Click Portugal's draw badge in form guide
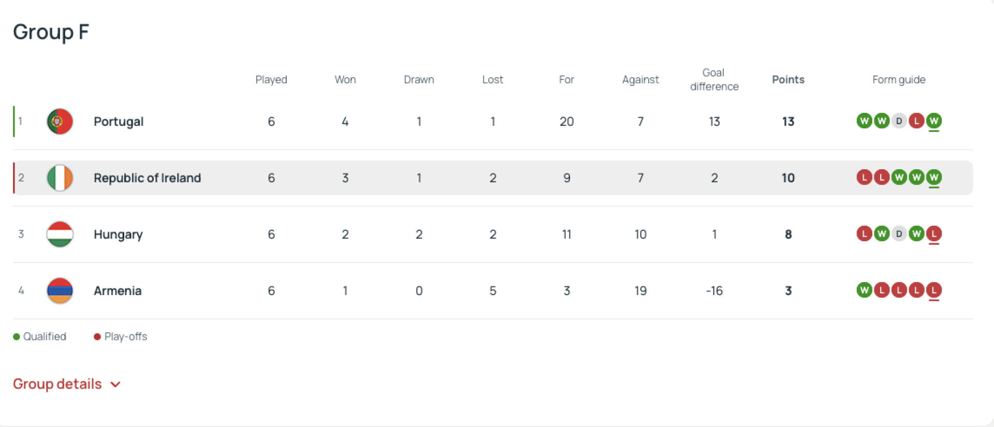The width and height of the screenshot is (994, 427). click(899, 121)
